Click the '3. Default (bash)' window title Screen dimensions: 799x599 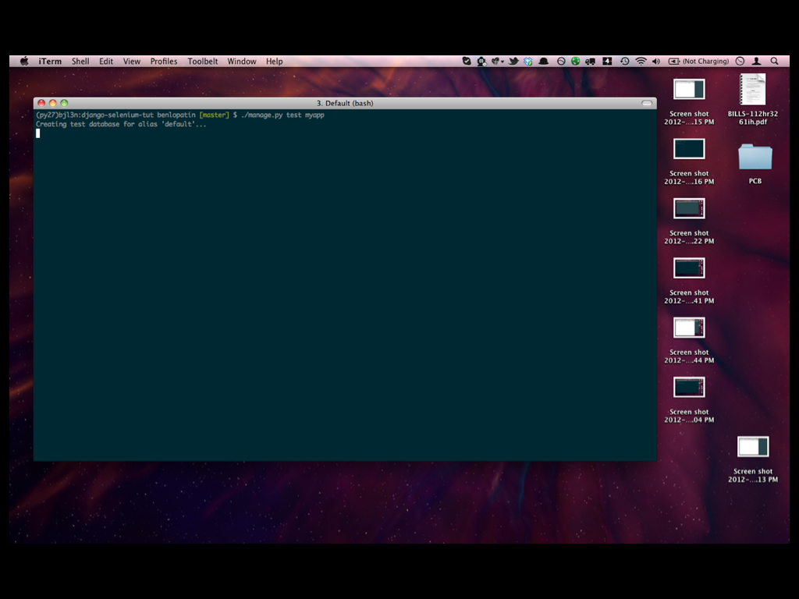coord(345,103)
